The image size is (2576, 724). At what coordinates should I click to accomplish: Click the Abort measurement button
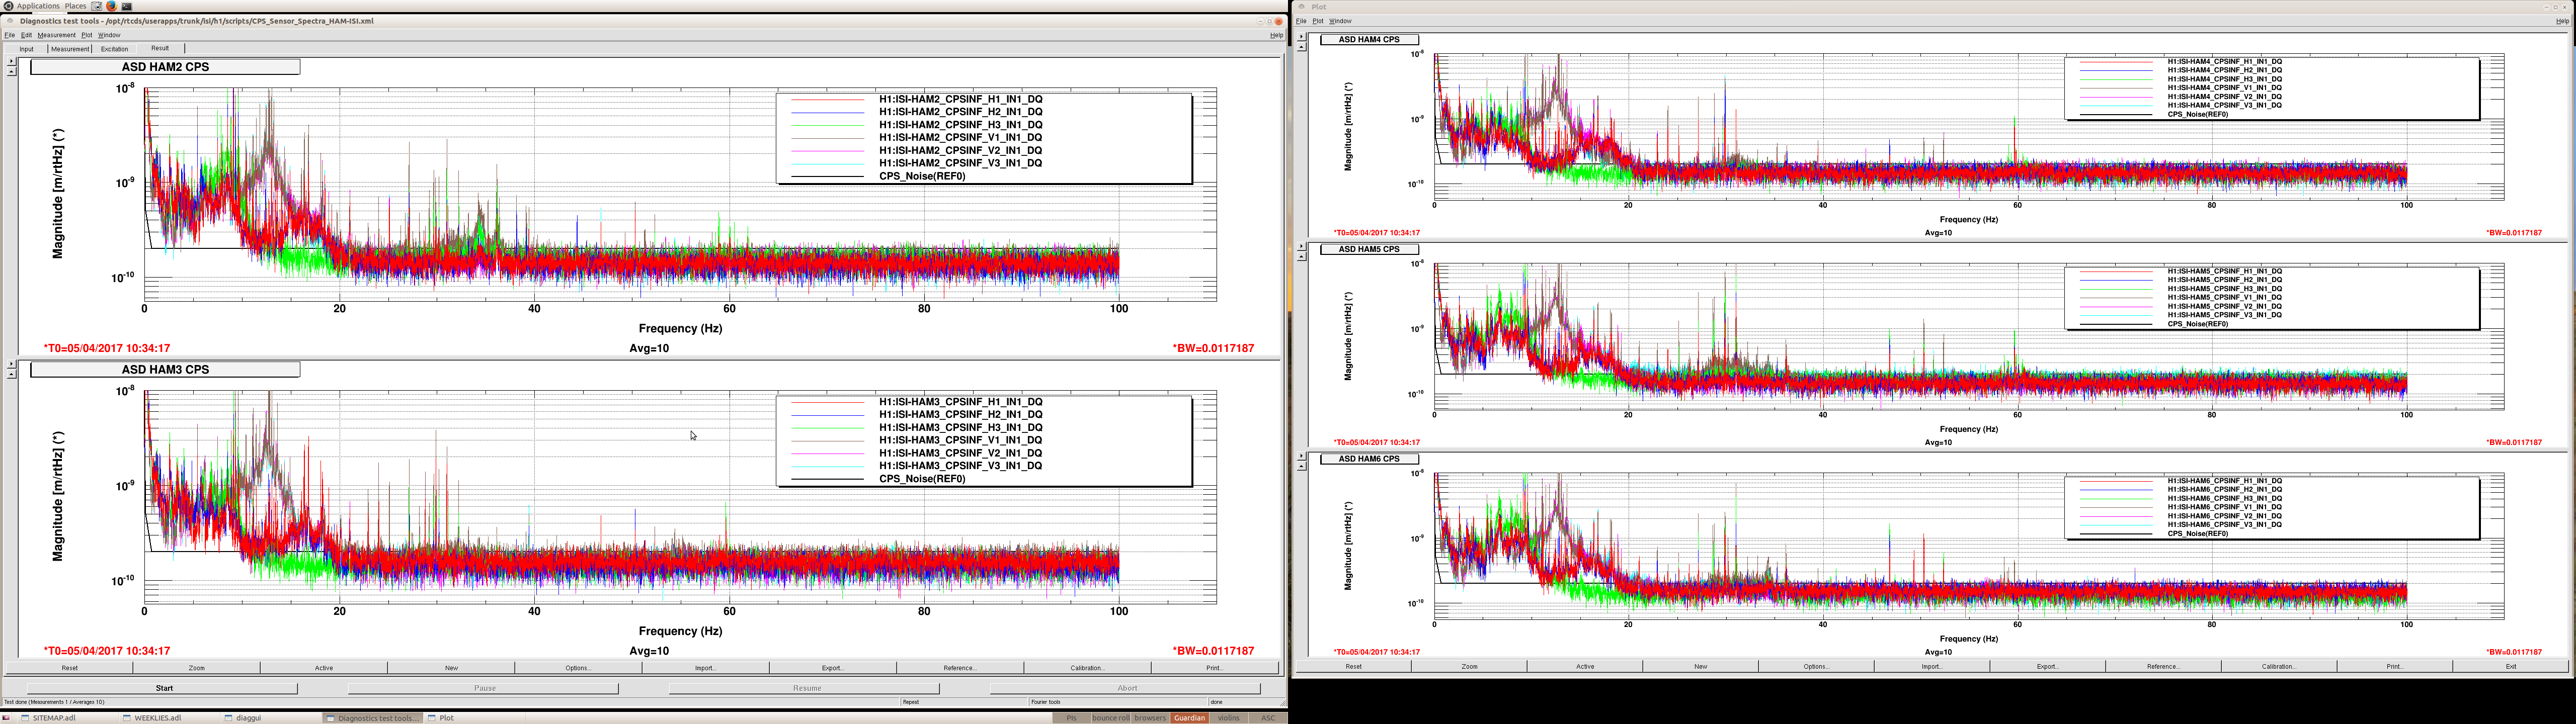coord(1127,688)
